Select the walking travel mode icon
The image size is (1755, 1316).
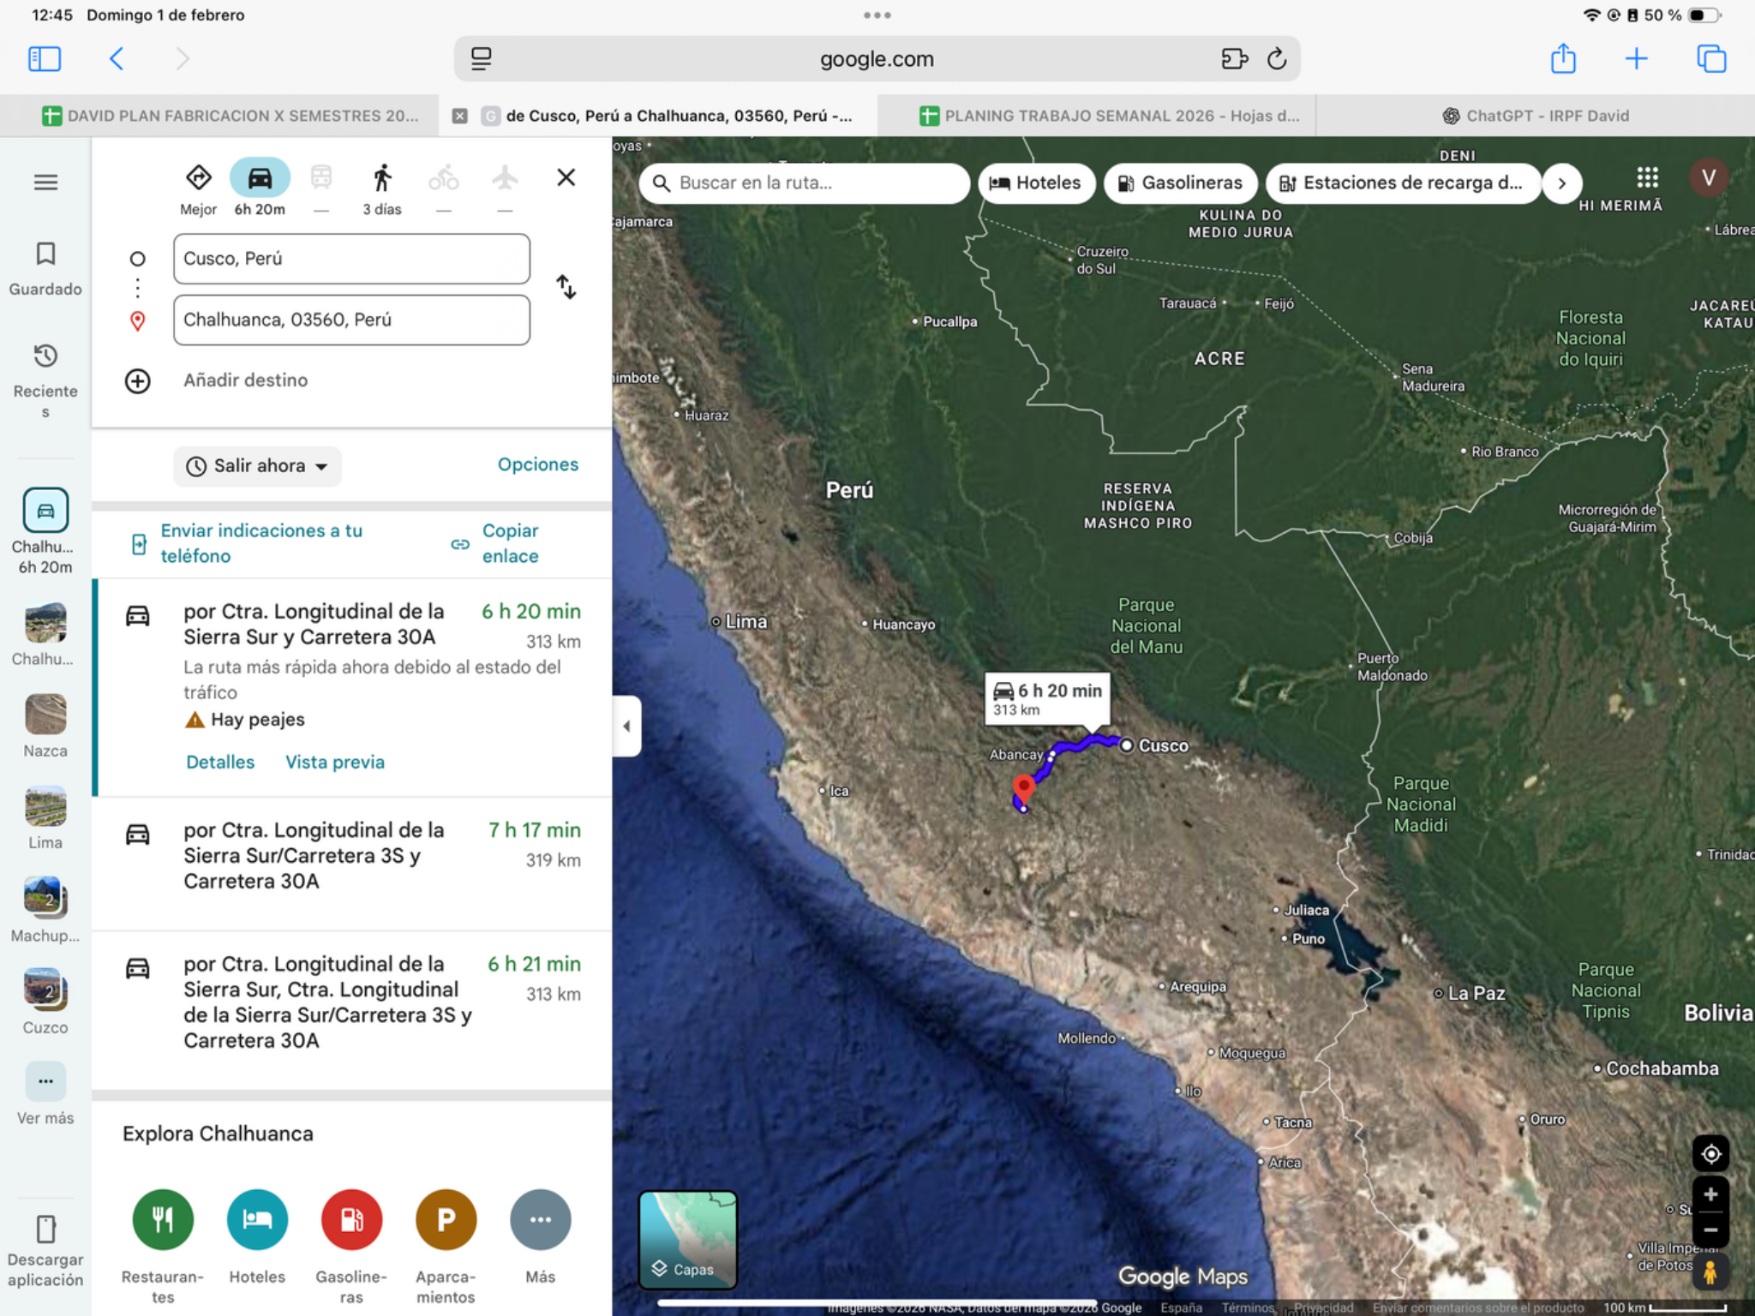(x=382, y=178)
